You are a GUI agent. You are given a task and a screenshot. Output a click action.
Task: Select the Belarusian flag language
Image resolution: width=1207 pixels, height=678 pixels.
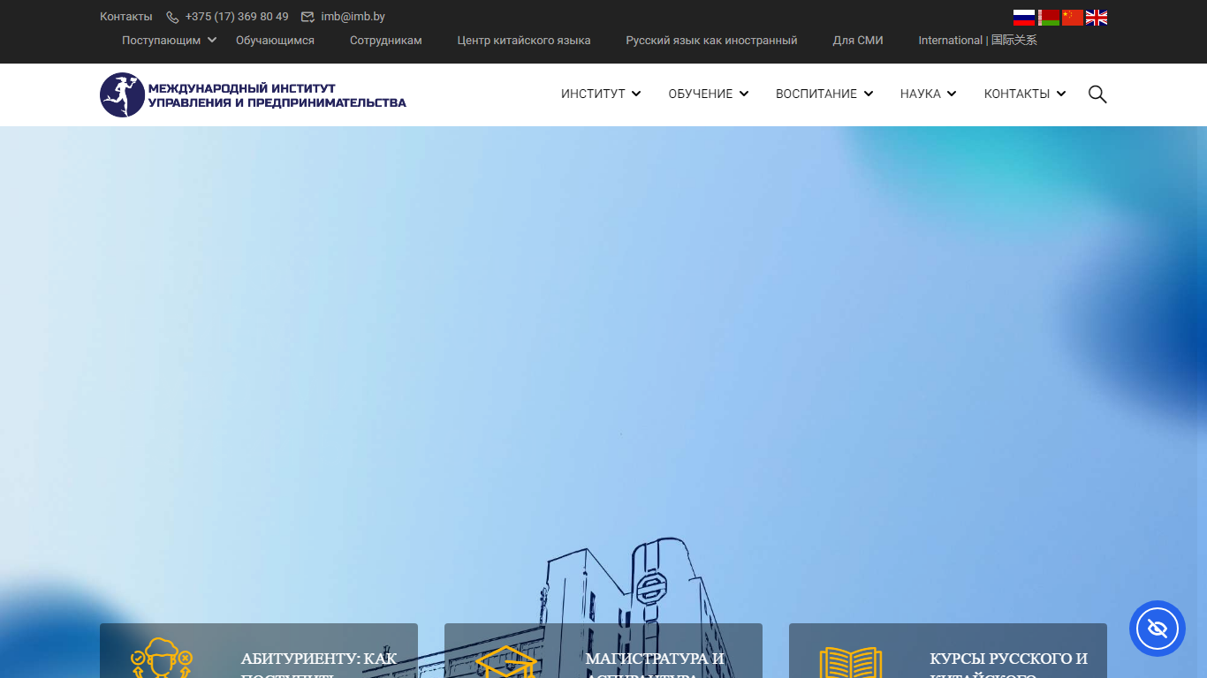click(x=1049, y=18)
